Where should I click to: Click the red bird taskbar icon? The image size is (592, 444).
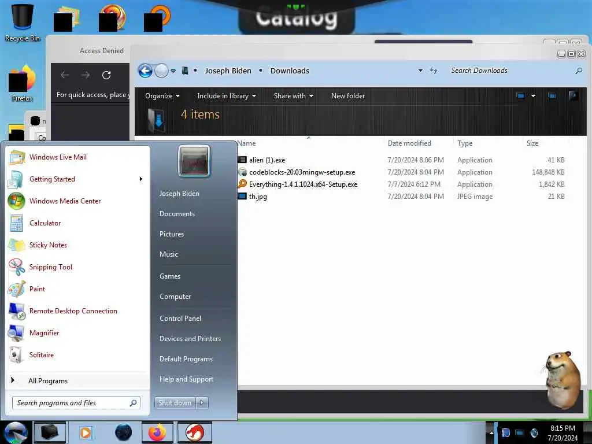point(195,432)
